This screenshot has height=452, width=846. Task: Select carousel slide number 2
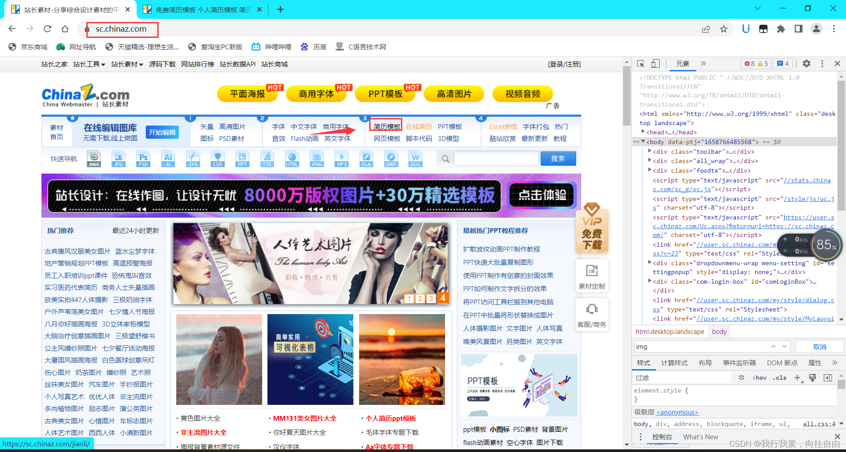[x=420, y=298]
